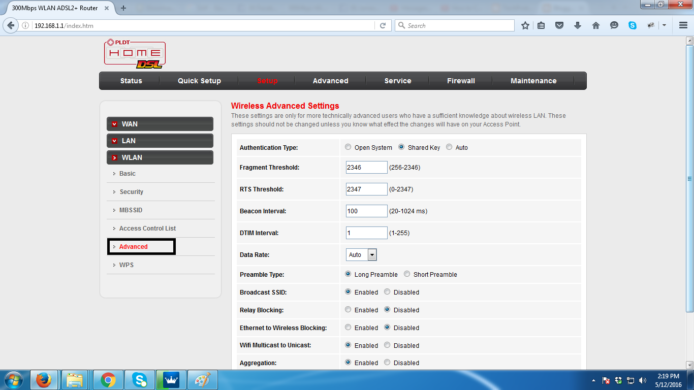Set Aggregation to Disabled
Viewport: 694px width, 390px height.
[x=387, y=363]
